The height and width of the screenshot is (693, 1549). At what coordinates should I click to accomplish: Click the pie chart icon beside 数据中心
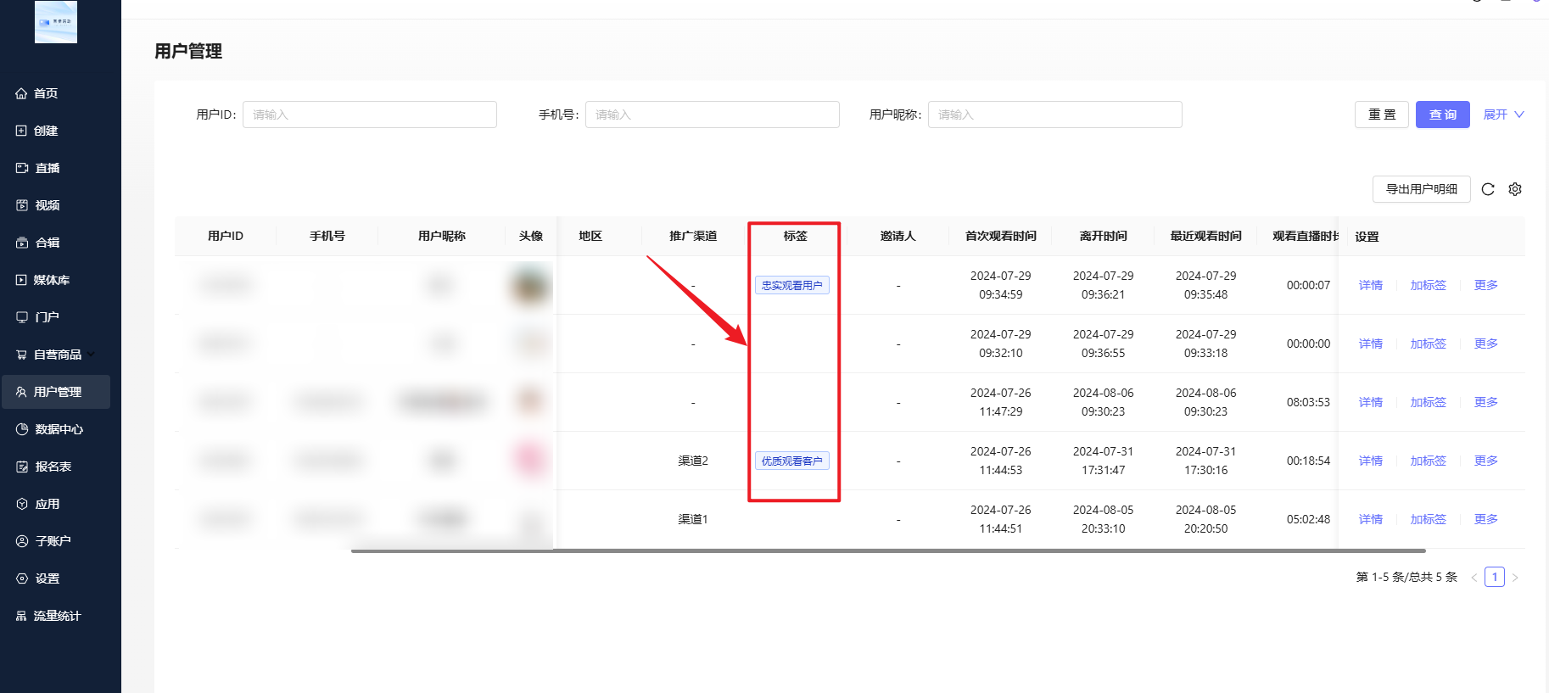click(x=22, y=429)
